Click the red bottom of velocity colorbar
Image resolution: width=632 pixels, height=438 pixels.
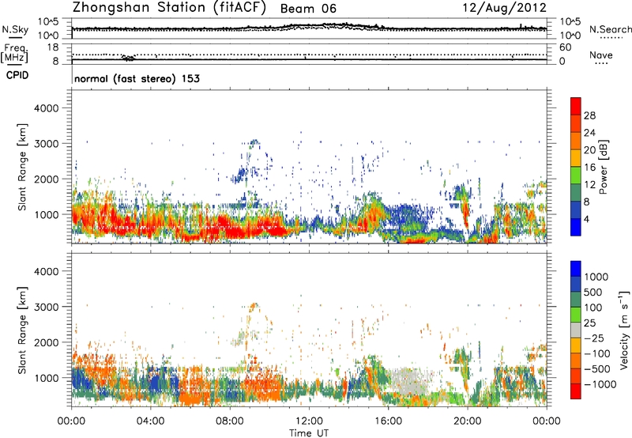pyautogui.click(x=576, y=391)
